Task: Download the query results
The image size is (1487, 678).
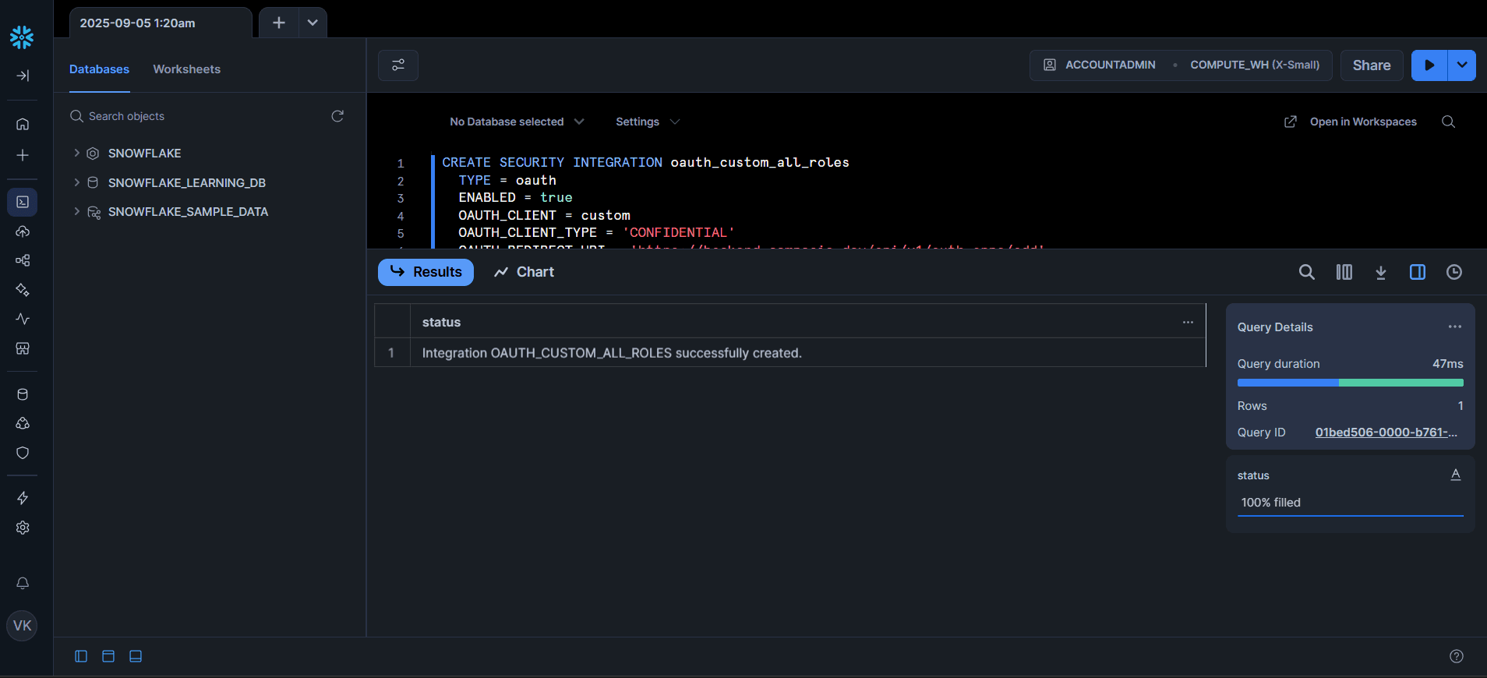Action: pos(1381,272)
